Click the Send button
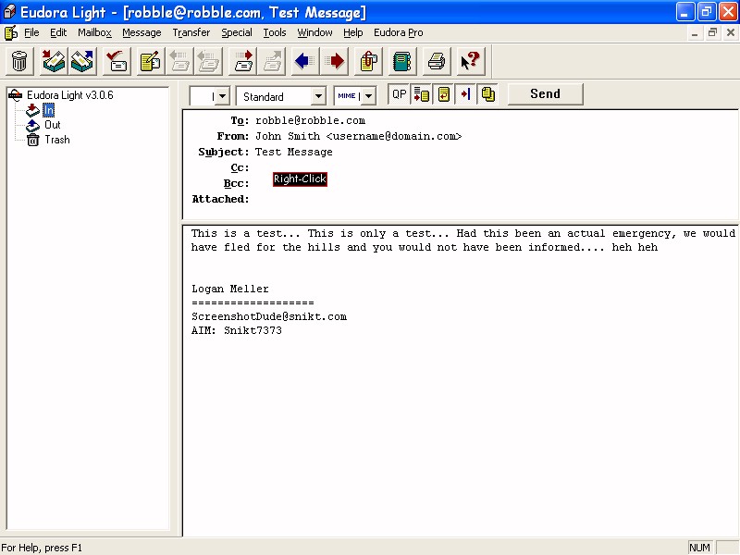 tap(545, 94)
